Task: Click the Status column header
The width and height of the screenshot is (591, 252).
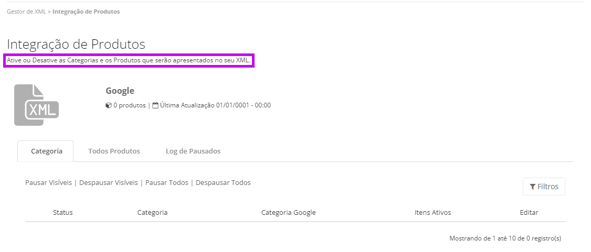Action: (63, 213)
